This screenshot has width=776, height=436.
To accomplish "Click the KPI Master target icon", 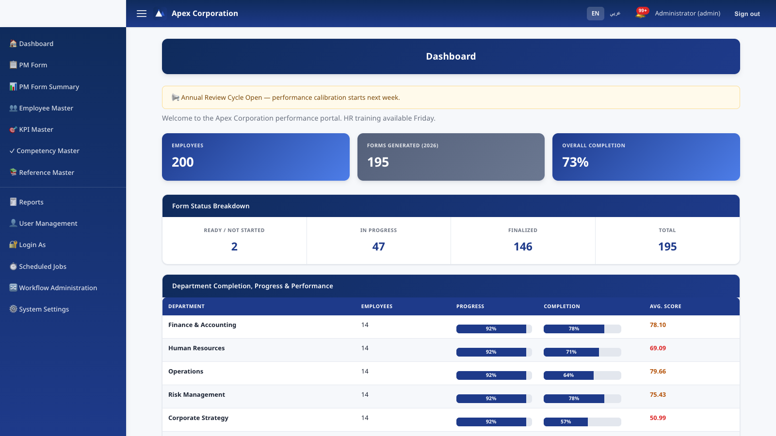I will [13, 129].
